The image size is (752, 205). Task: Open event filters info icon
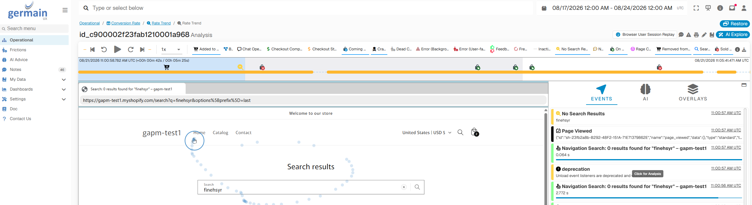coord(737,49)
